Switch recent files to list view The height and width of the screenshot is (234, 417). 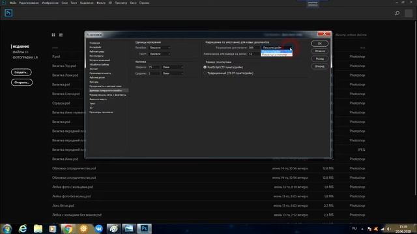(x=61, y=34)
